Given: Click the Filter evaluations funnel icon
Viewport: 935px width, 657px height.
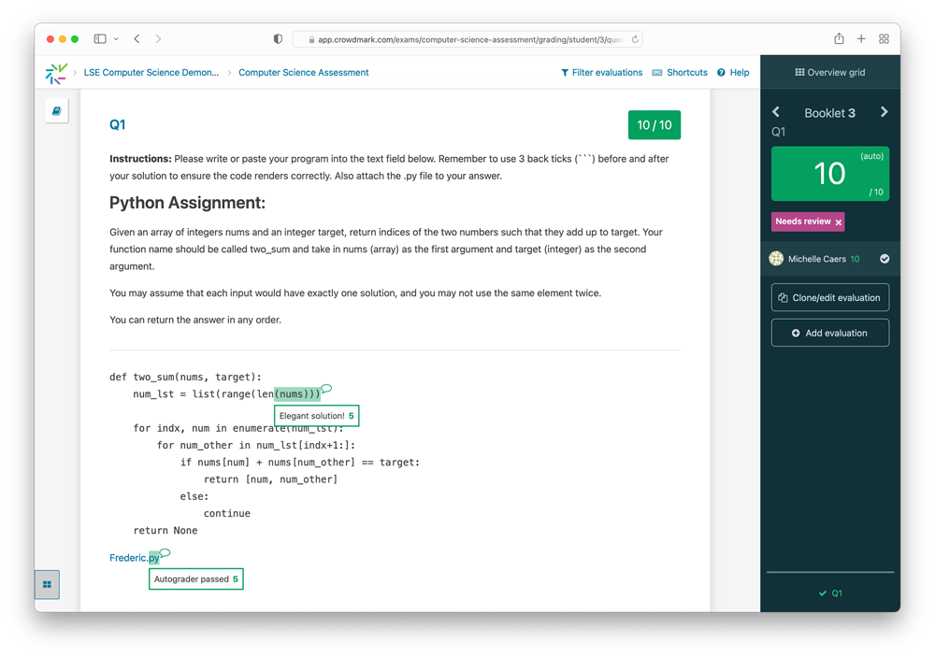Looking at the screenshot, I should 566,72.
